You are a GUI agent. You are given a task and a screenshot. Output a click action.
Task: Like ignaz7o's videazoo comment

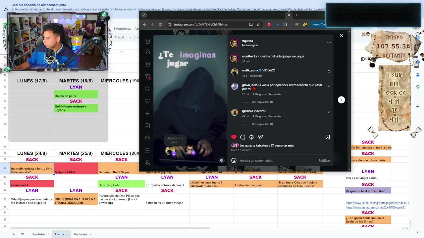[329, 112]
